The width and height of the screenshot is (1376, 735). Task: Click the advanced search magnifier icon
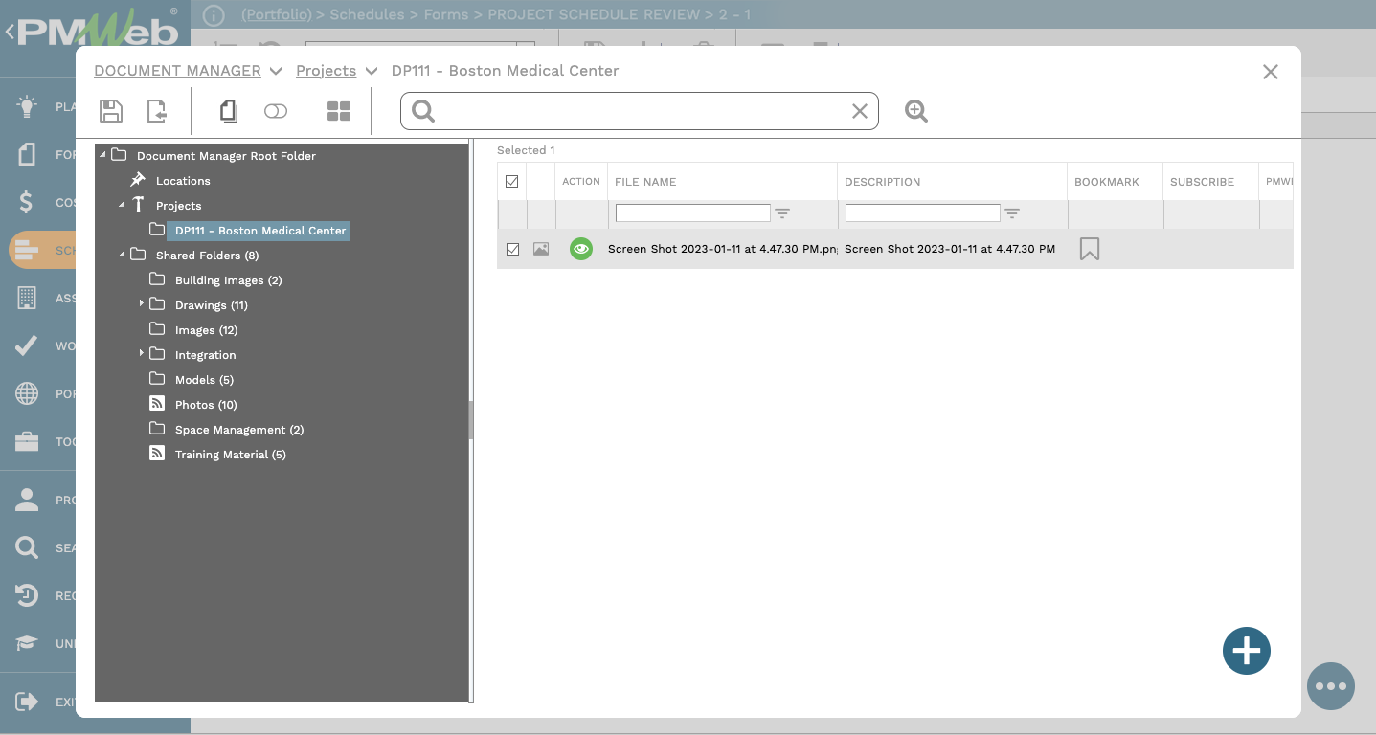[915, 111]
